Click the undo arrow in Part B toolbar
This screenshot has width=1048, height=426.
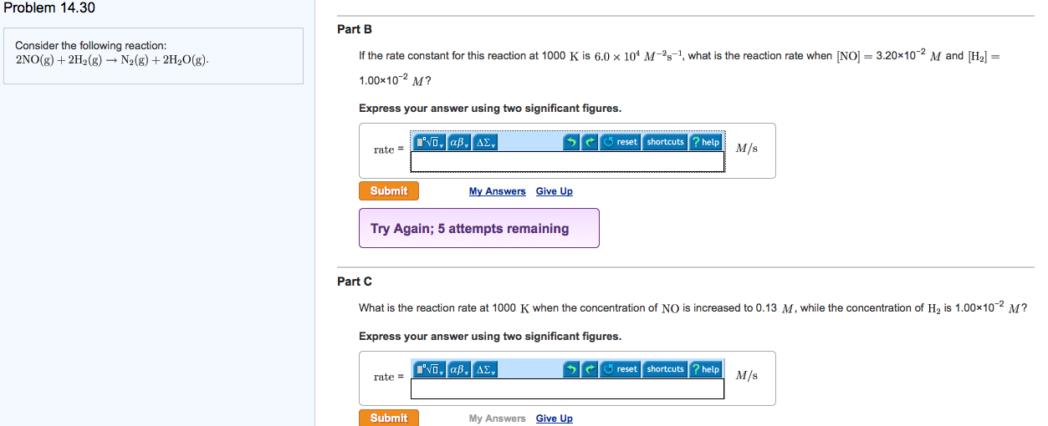(x=572, y=142)
